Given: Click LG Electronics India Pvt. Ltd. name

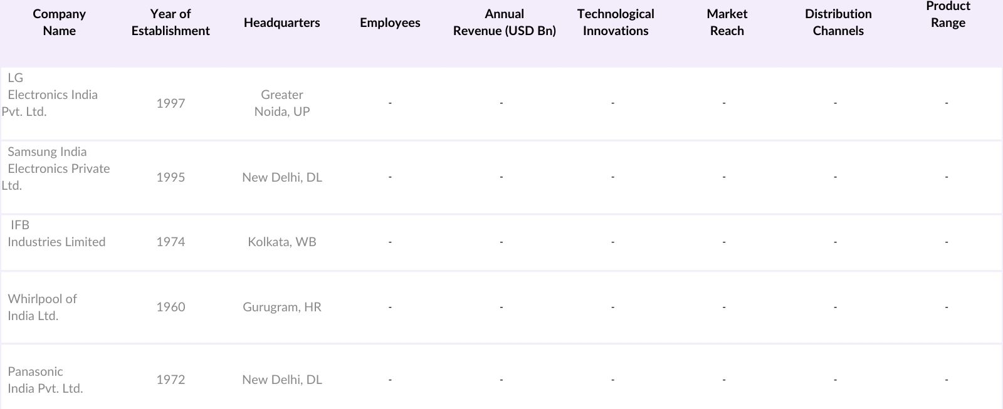Looking at the screenshot, I should (52, 95).
